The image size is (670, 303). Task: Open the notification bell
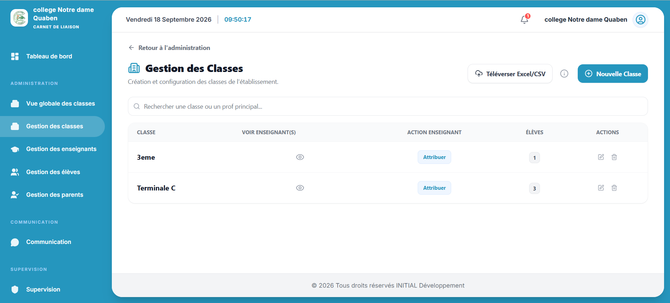click(524, 20)
